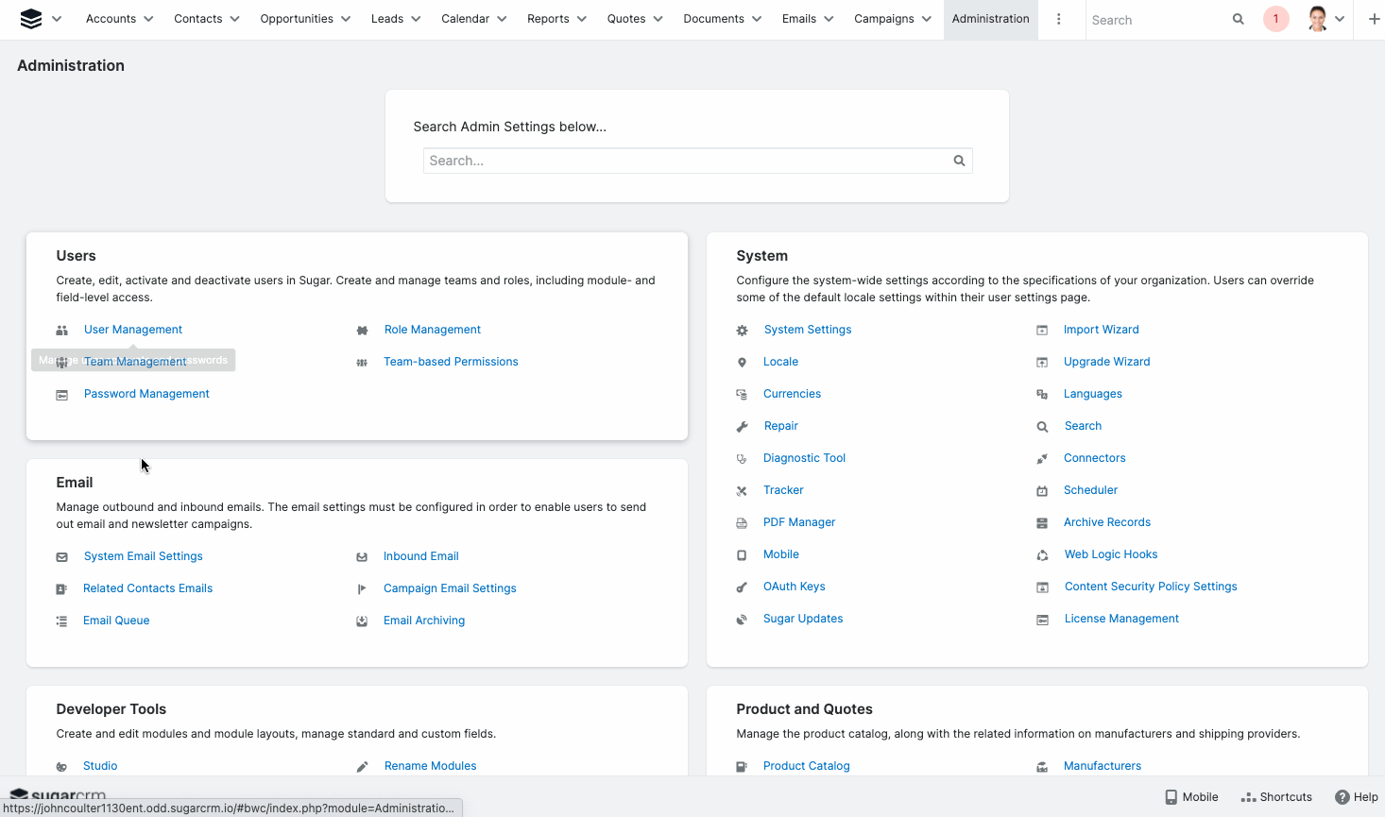Click the gear icon beside System Settings
The width and height of the screenshot is (1385, 817).
click(742, 331)
